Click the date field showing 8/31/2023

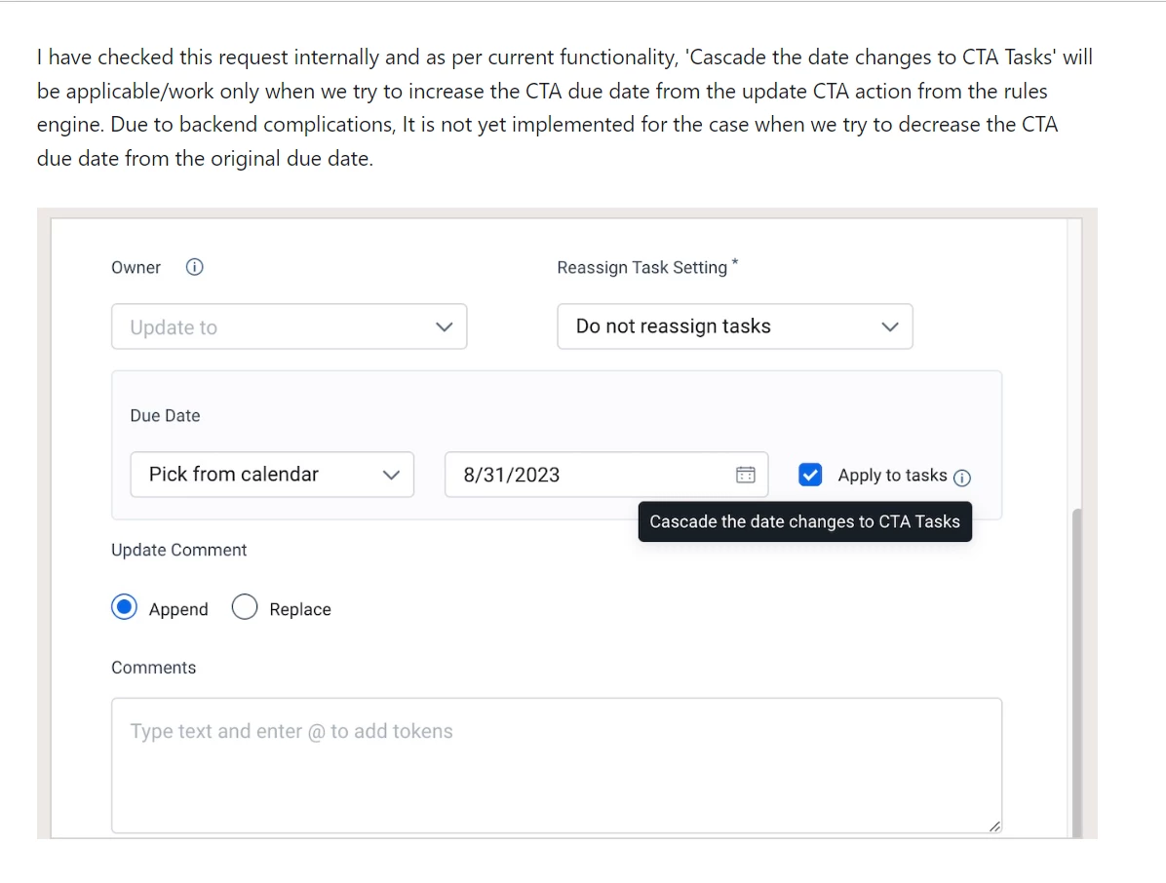pyautogui.click(x=585, y=475)
